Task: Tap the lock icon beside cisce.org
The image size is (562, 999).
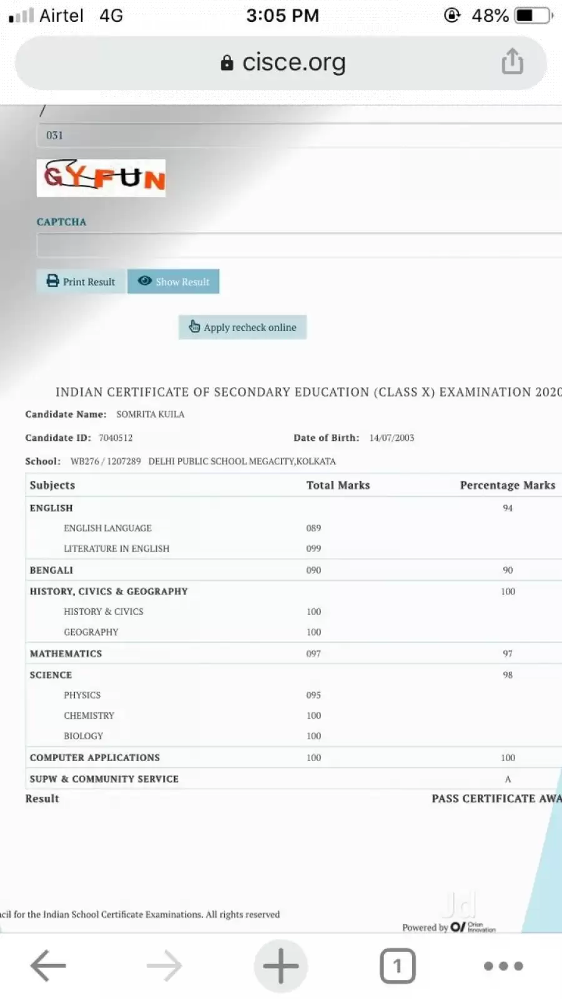Action: click(x=227, y=62)
